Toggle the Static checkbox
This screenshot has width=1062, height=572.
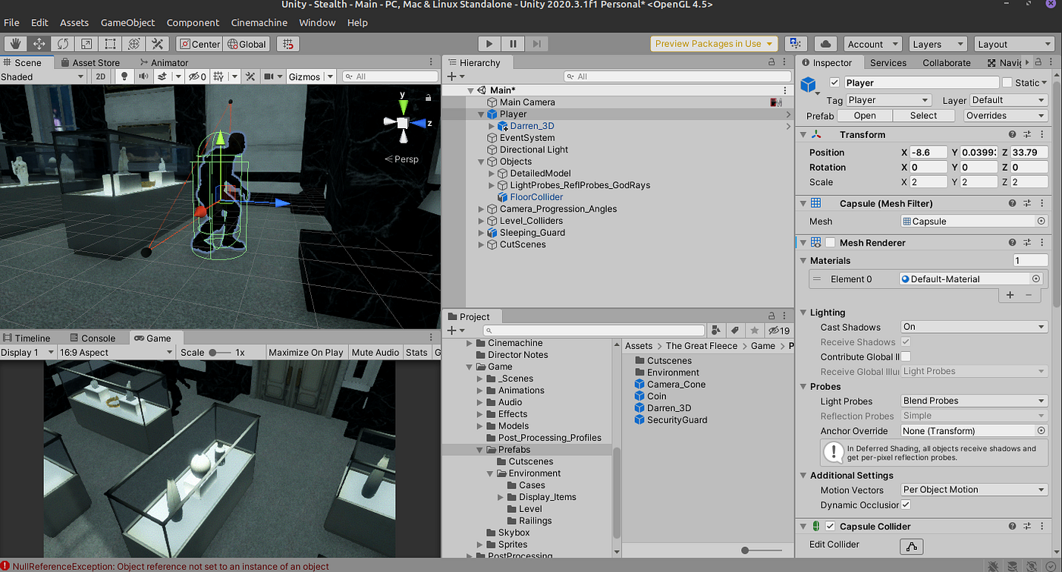pos(1007,83)
